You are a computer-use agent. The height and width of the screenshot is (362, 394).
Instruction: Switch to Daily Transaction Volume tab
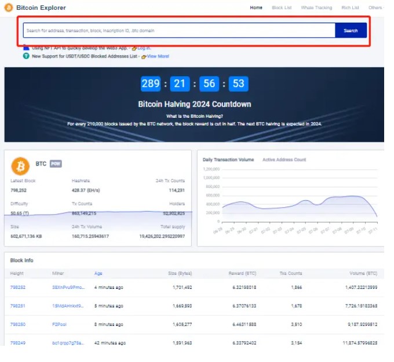[x=228, y=160]
